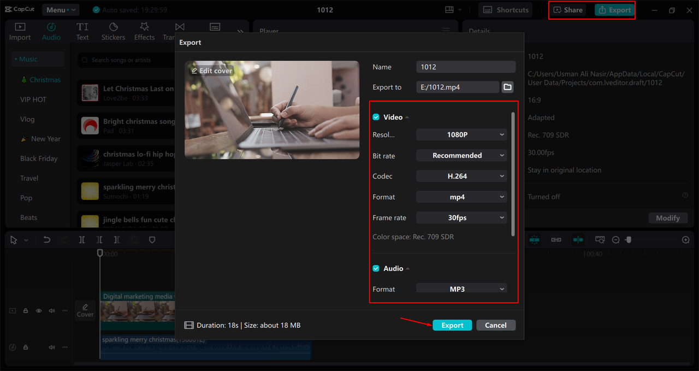
Task: Select the Christmas music category
Action: (40, 80)
